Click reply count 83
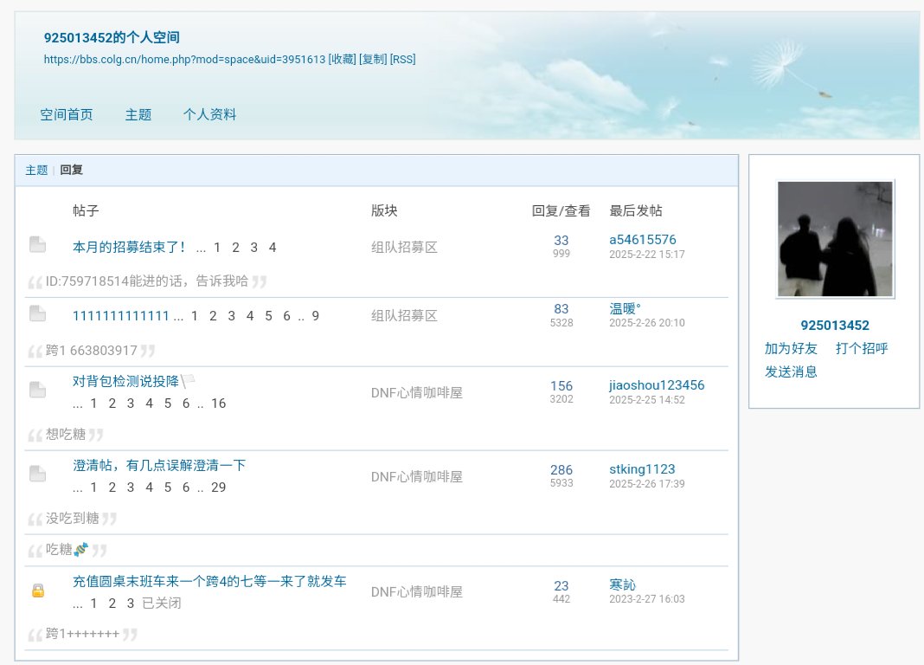 coord(561,309)
